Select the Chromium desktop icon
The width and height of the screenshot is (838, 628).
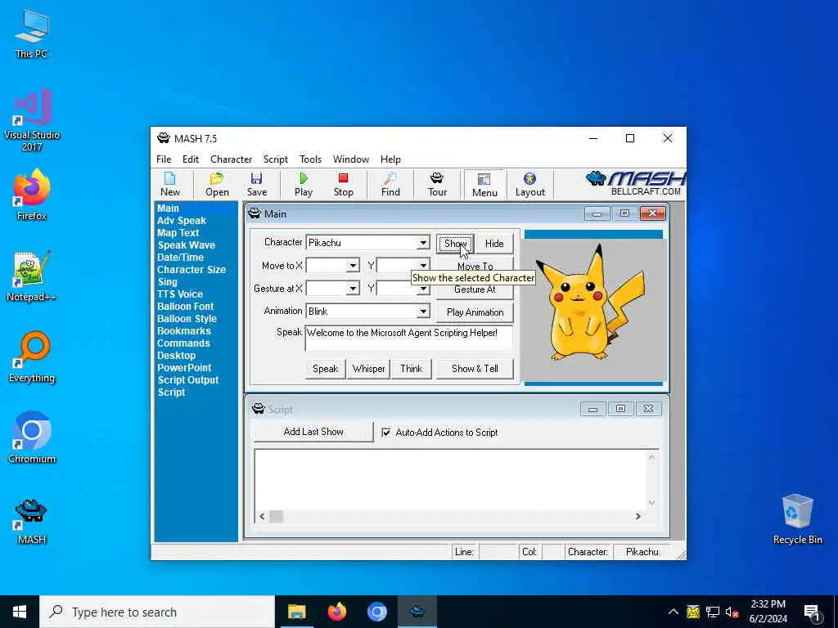tap(32, 438)
